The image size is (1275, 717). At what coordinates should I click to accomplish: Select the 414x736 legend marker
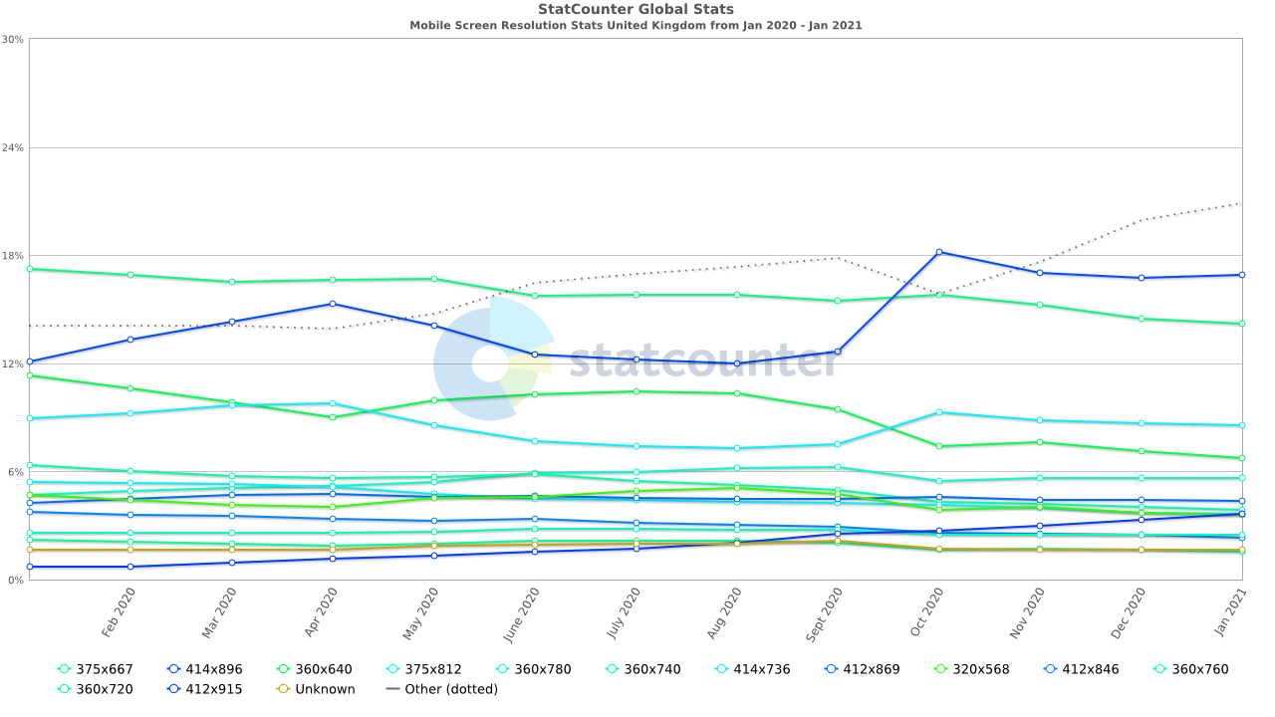(x=722, y=669)
